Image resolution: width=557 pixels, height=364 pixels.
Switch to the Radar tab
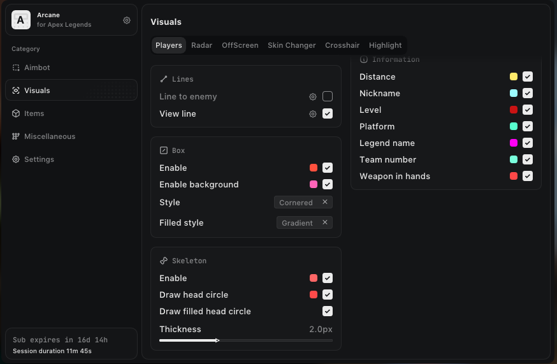(x=201, y=45)
